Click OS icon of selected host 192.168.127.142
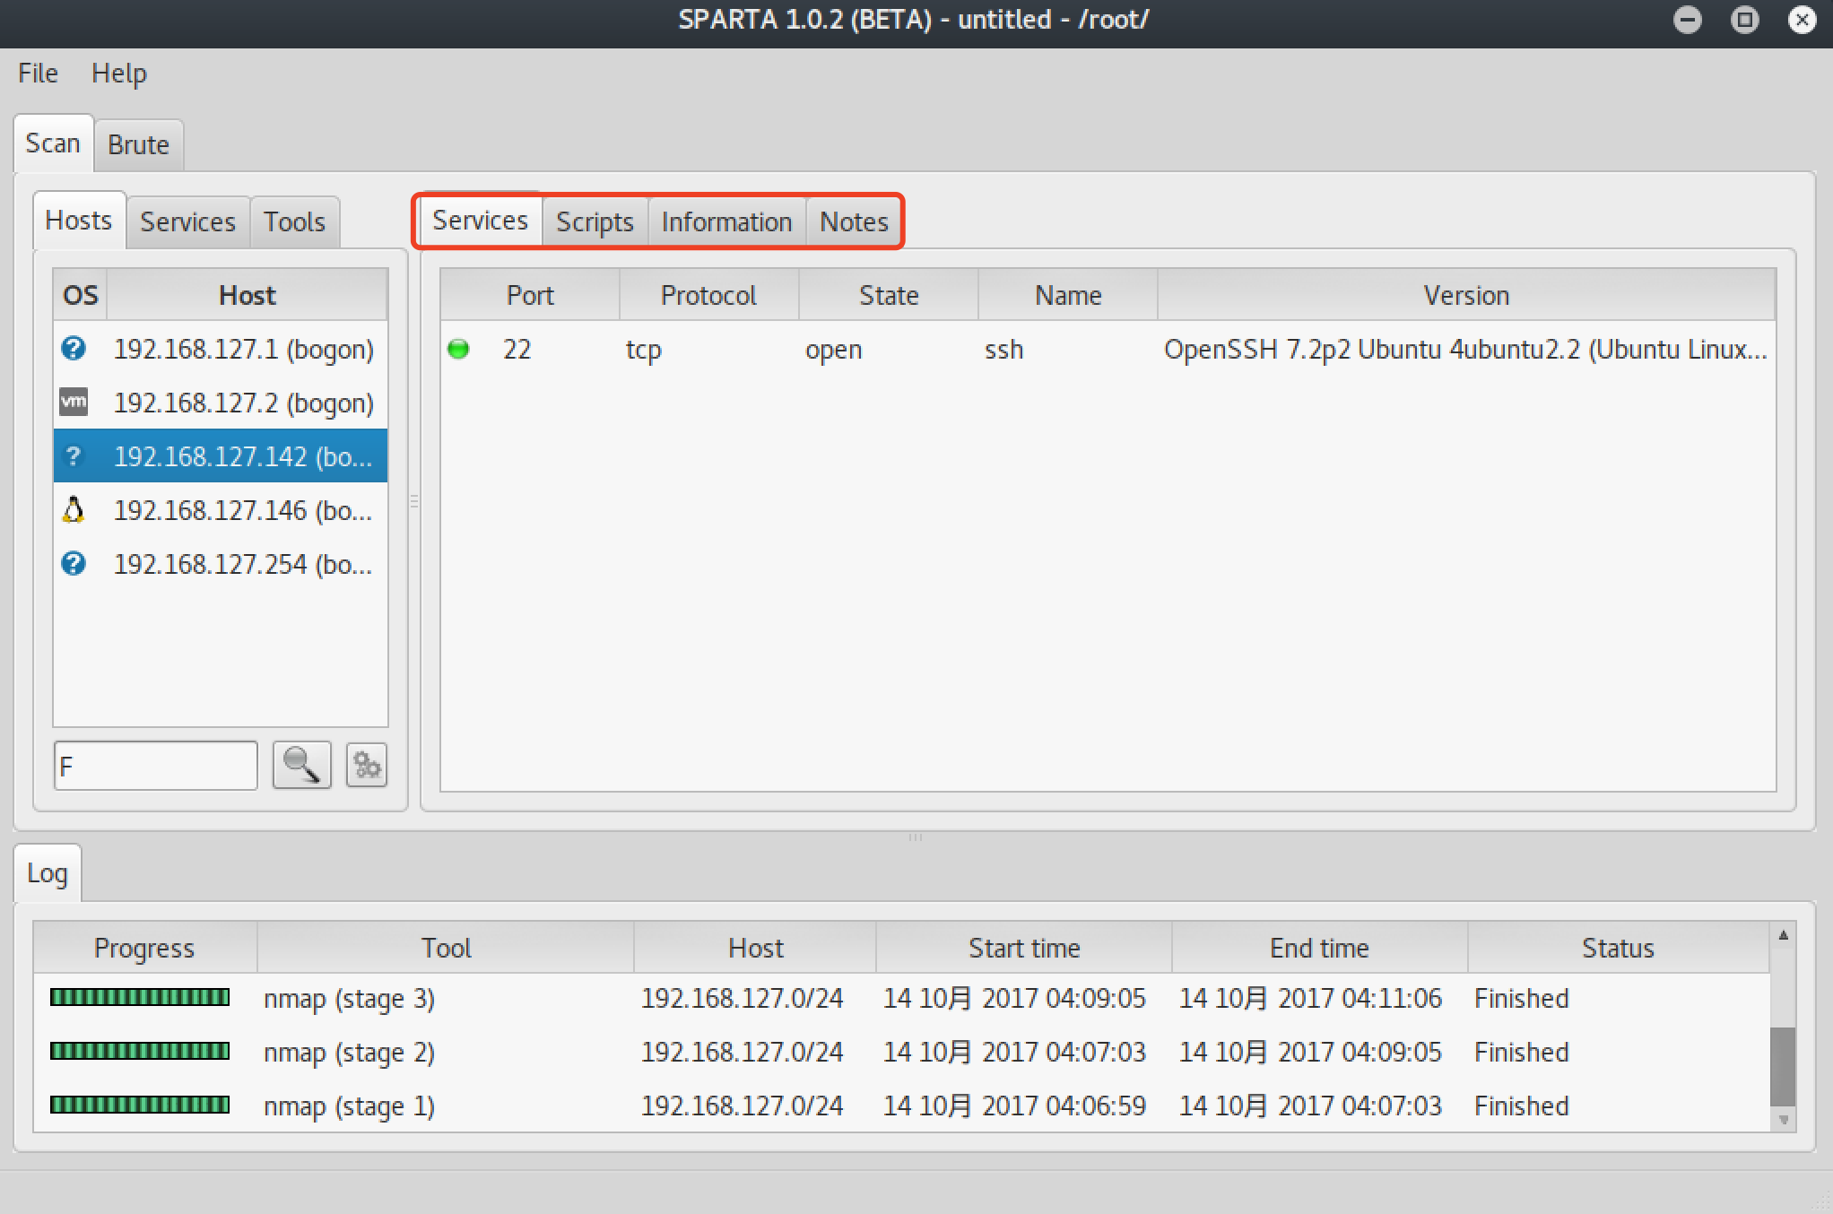 coord(74,455)
